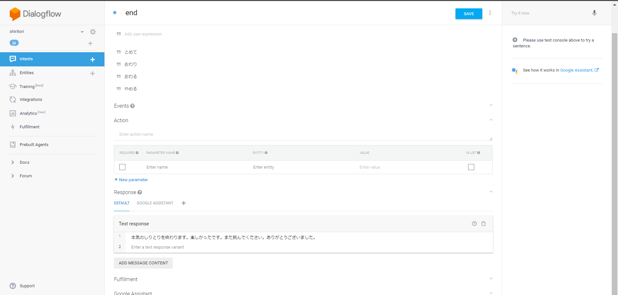Open Integrations in the sidebar
Image resolution: width=618 pixels, height=295 pixels.
(31, 100)
